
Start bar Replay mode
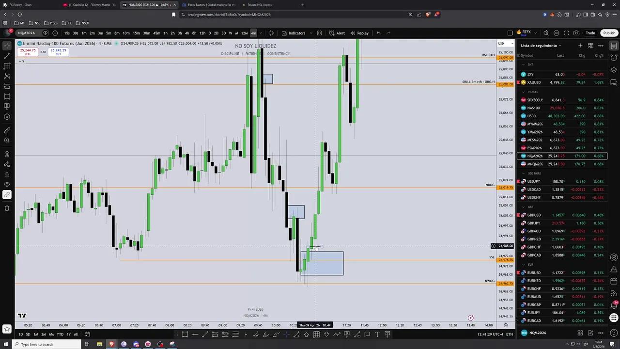[x=359, y=33]
